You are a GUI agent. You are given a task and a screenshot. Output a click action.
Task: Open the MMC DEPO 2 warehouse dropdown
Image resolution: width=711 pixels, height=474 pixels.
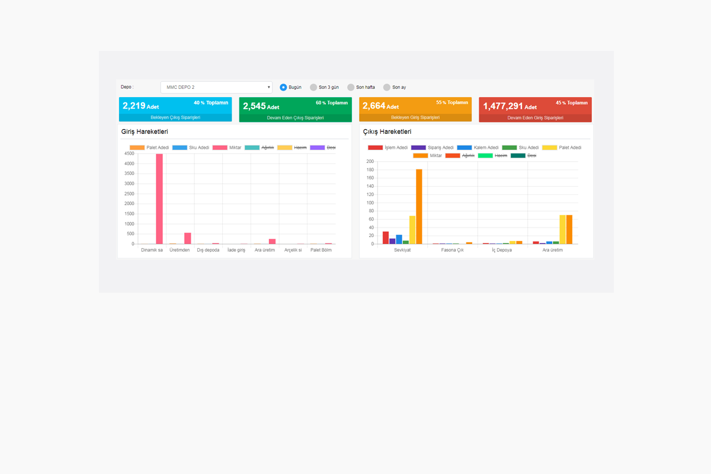(216, 87)
